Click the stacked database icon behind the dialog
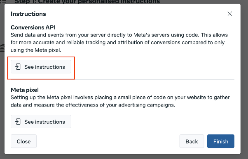Viewport: 248px width, 159px height. click(x=2, y=48)
